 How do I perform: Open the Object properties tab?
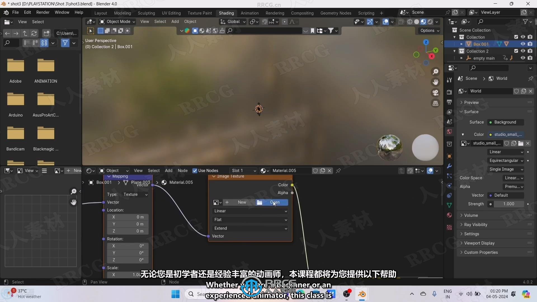click(x=449, y=156)
